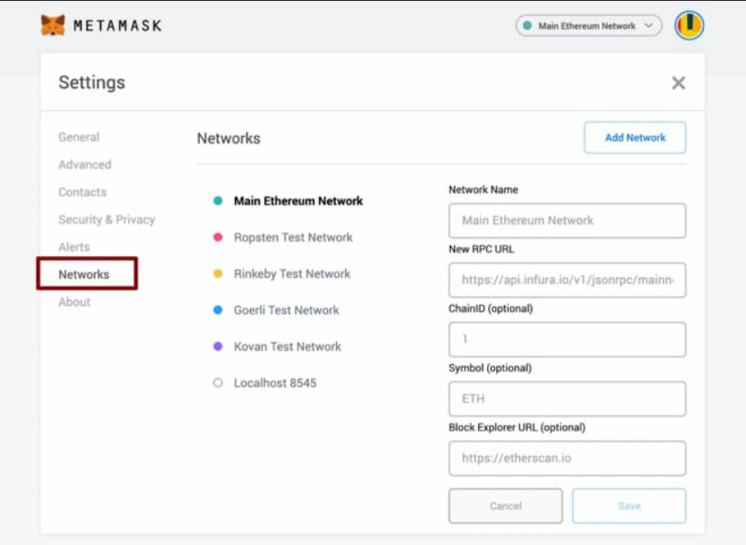The image size is (746, 545).
Task: Go to Advanced settings tab
Action: coord(85,164)
